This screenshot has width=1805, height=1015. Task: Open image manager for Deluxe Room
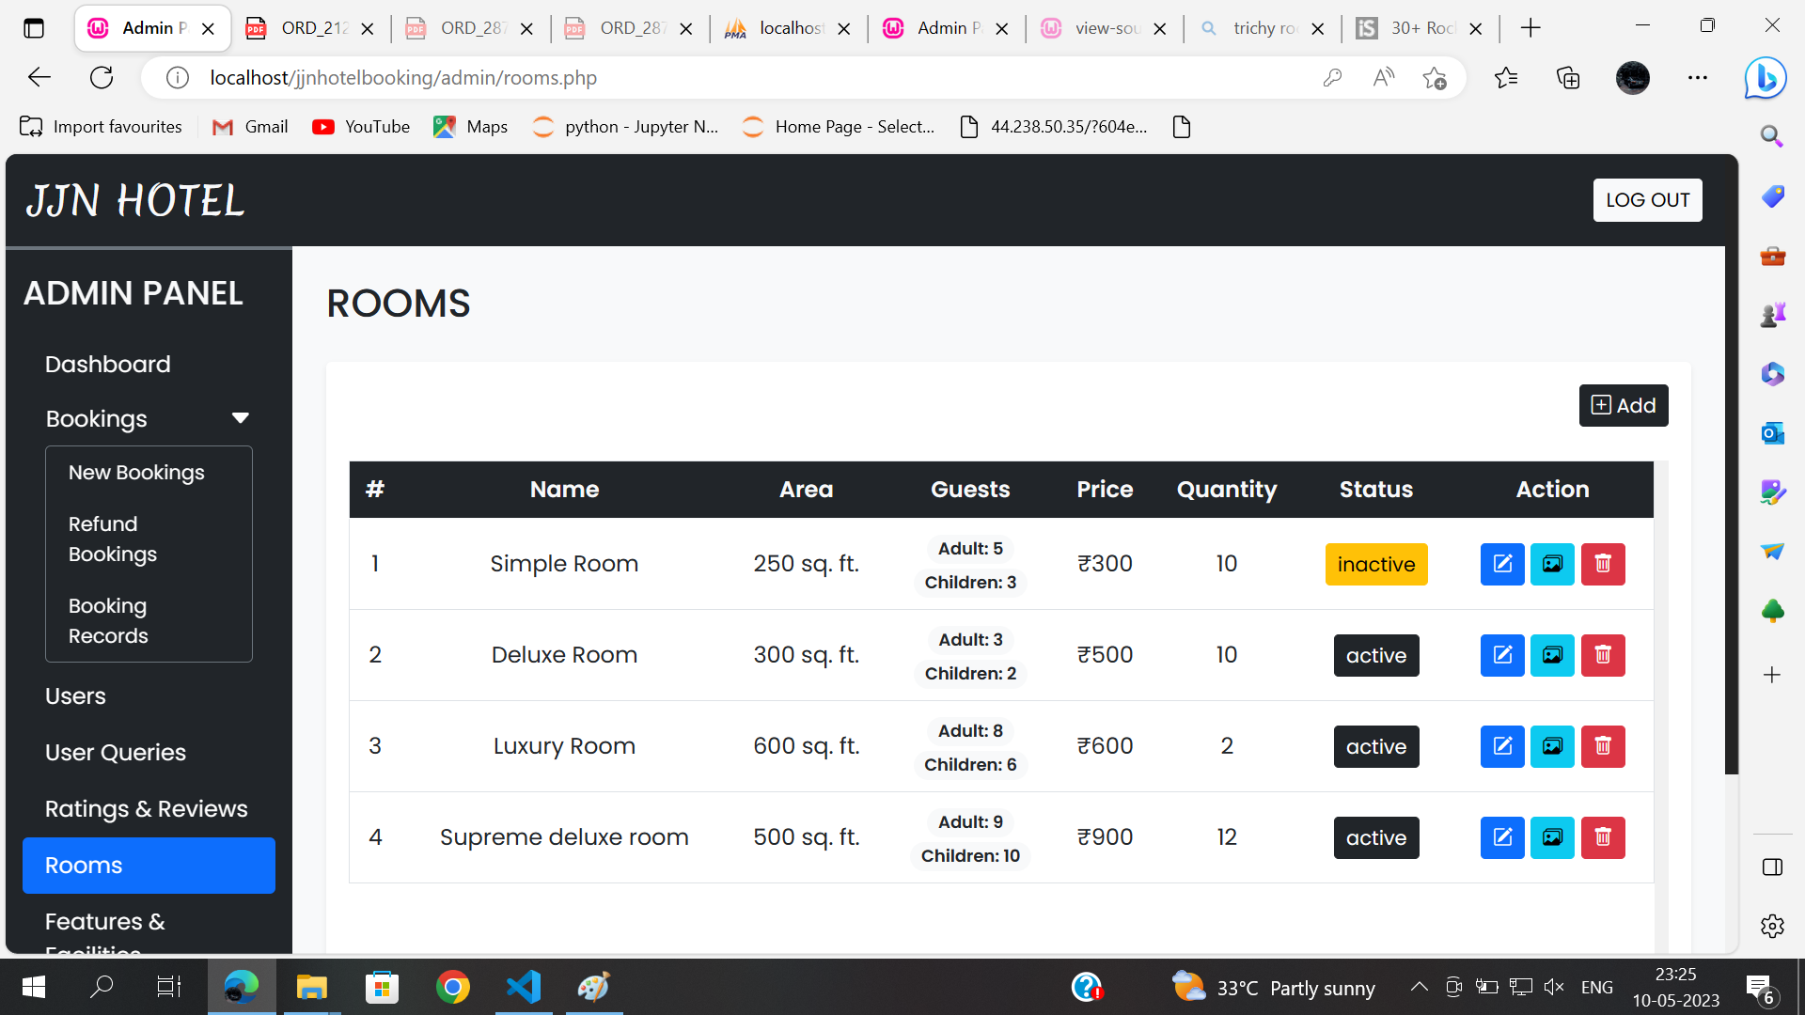click(x=1551, y=655)
